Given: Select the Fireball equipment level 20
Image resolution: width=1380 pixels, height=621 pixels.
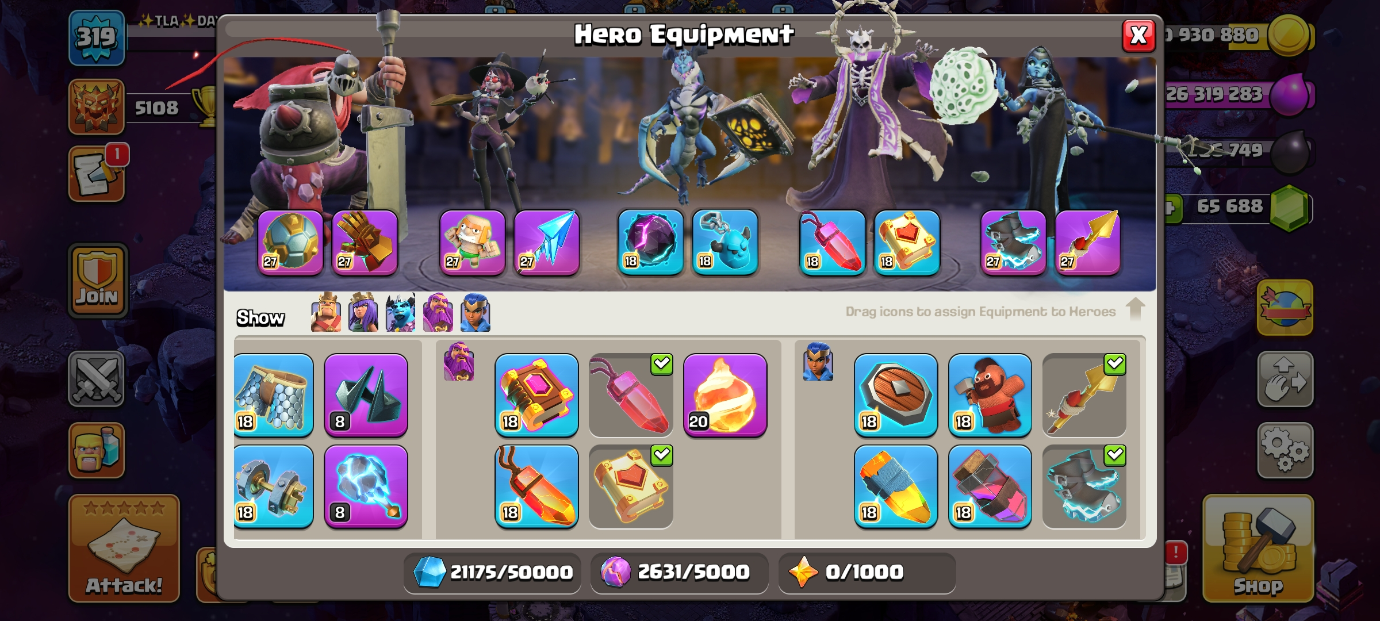Looking at the screenshot, I should [725, 396].
